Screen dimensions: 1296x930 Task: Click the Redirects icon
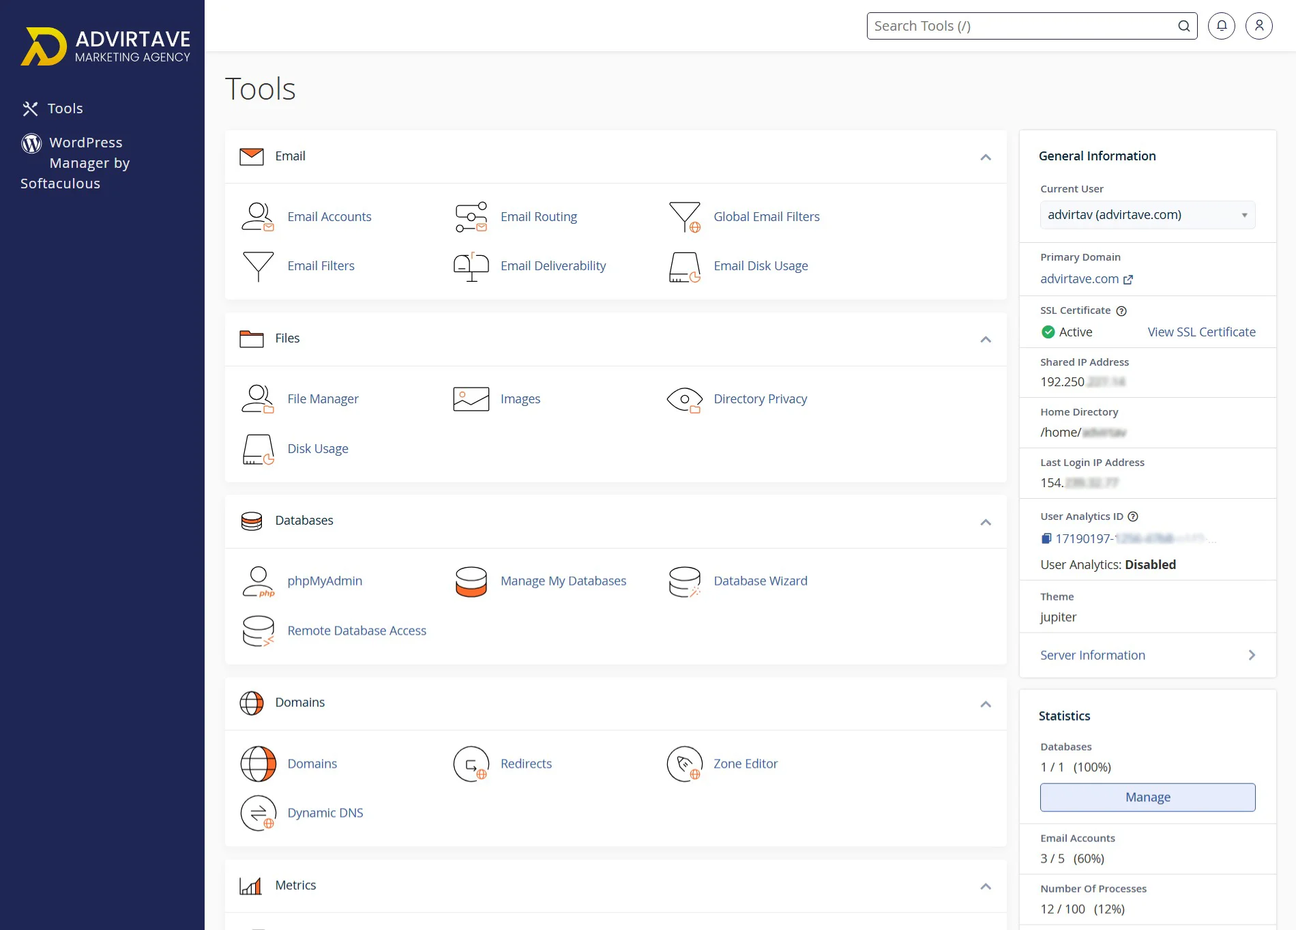tap(471, 764)
